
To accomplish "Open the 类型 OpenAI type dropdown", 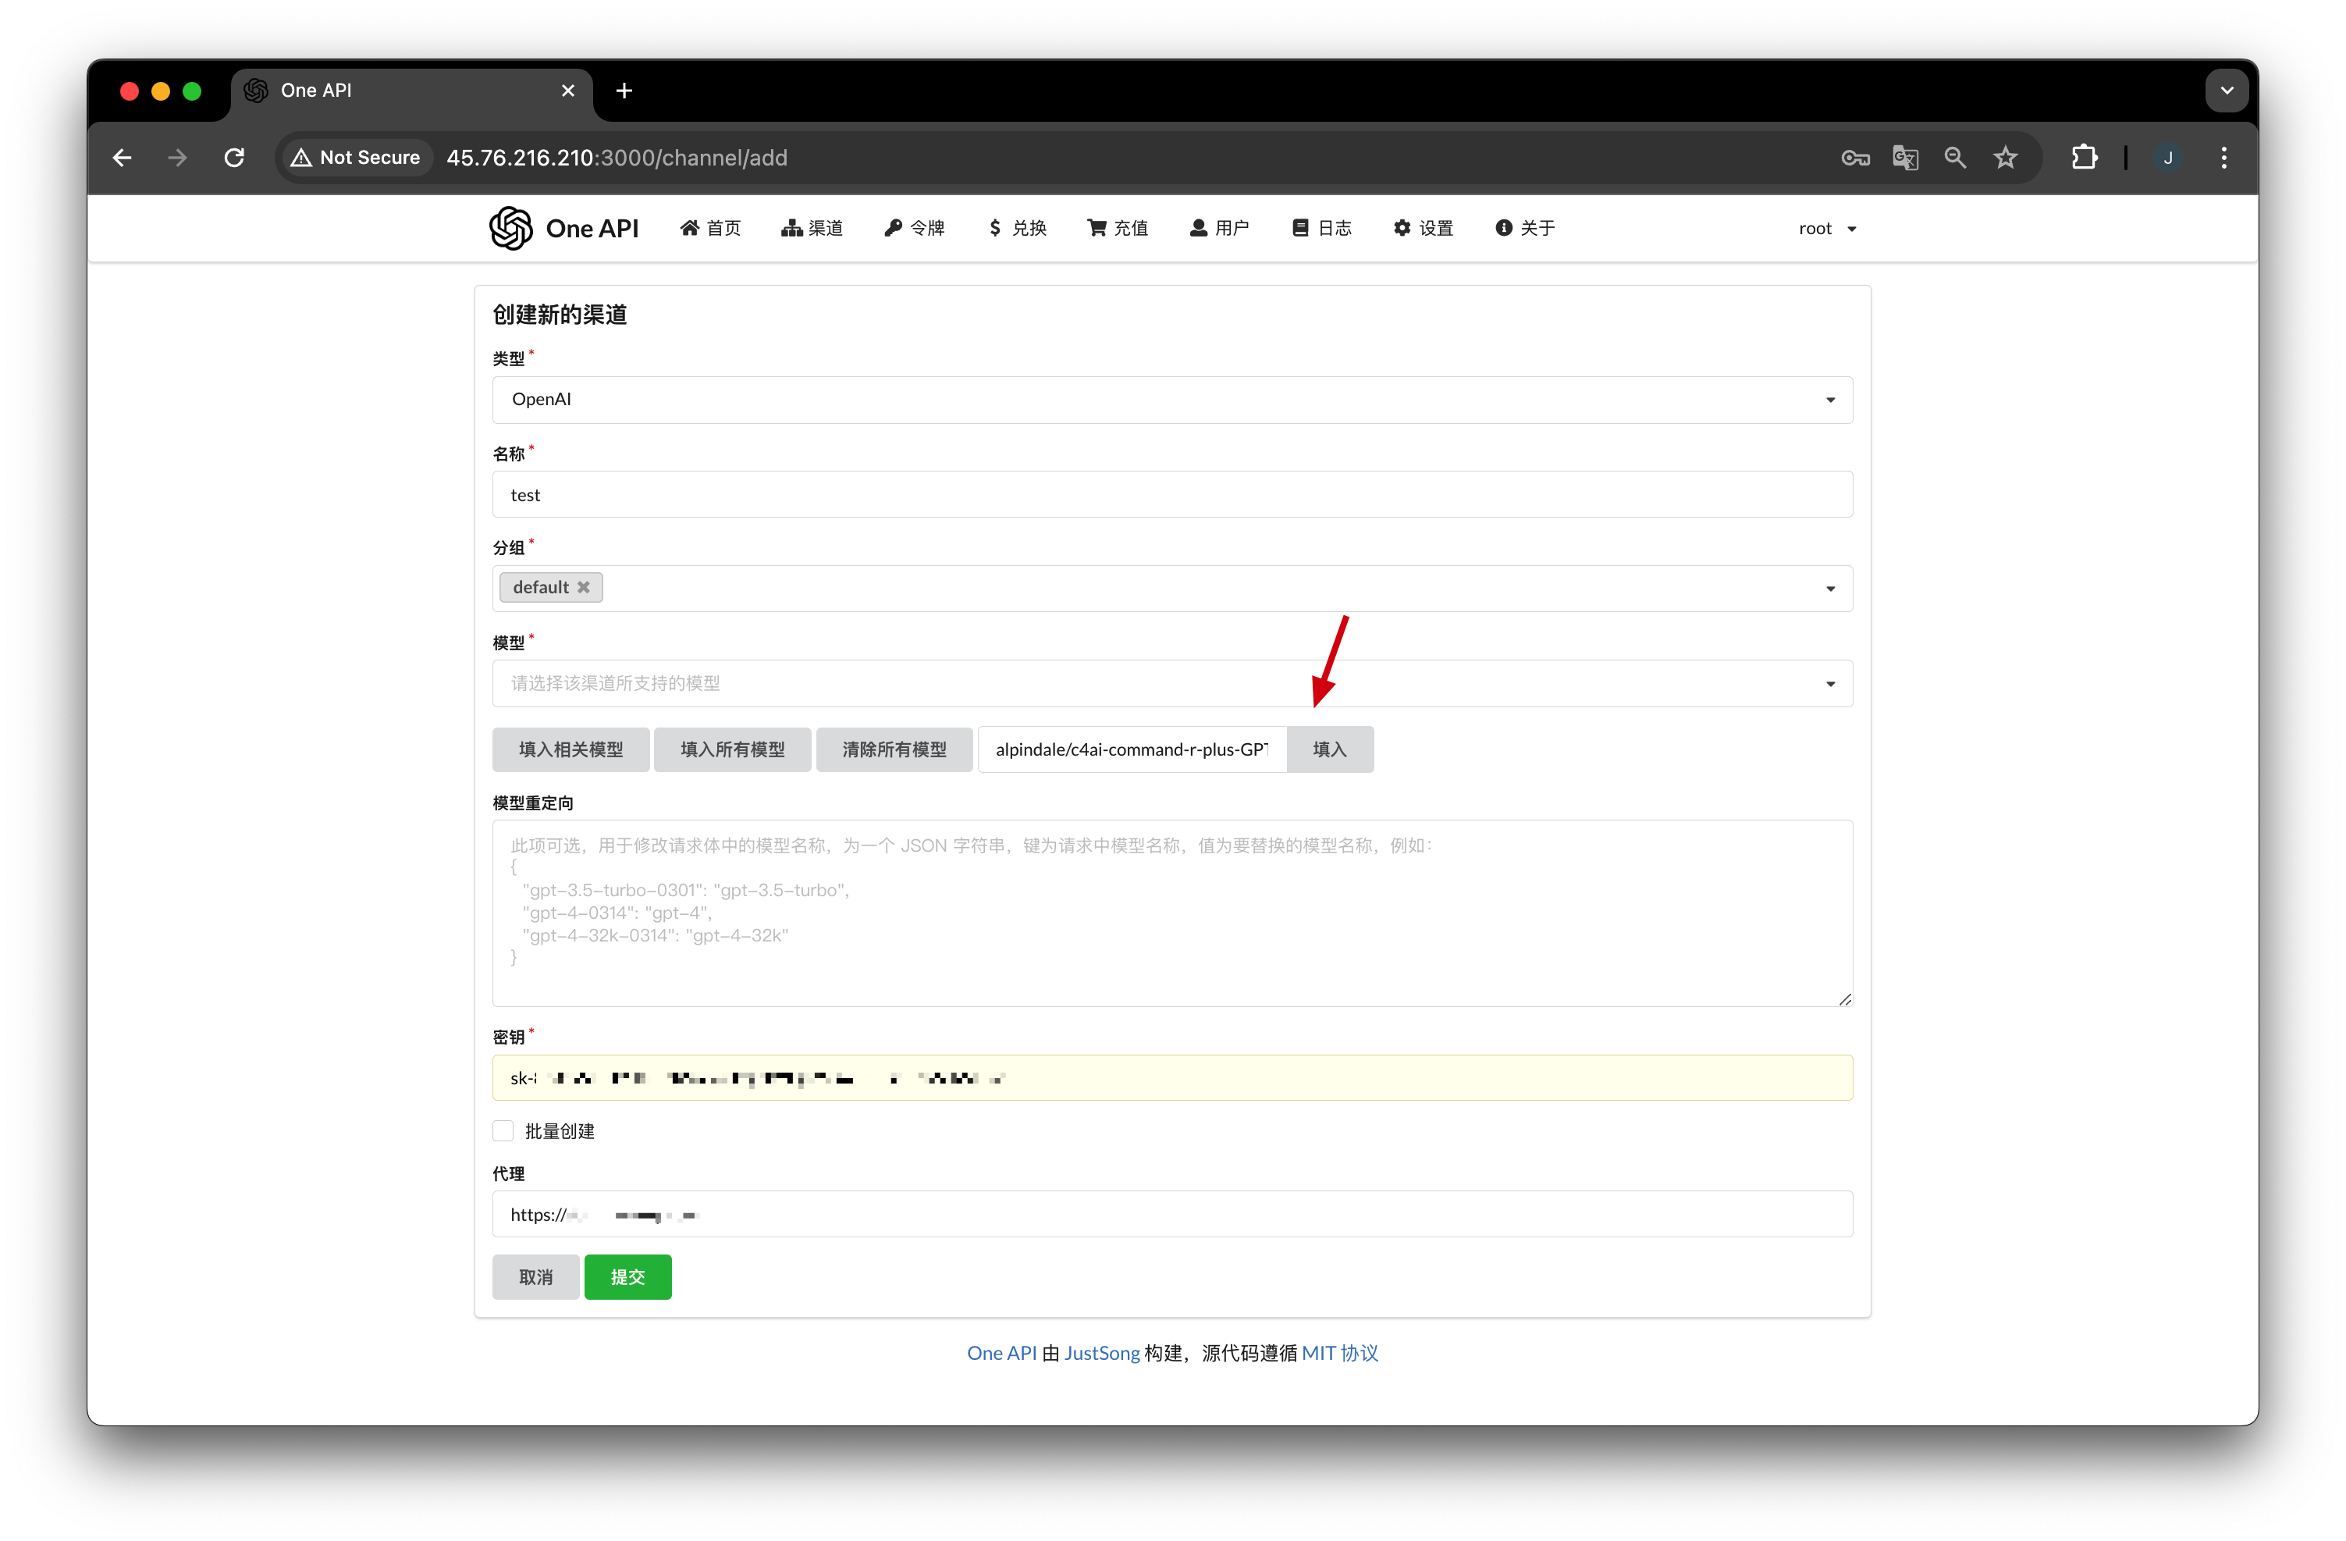I will pos(1172,400).
